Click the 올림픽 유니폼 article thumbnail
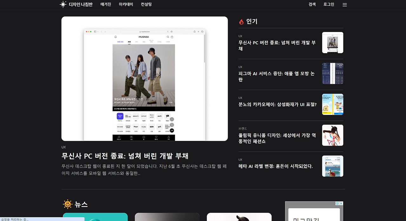Image resolution: width=406 pixels, height=221 pixels. (x=332, y=135)
